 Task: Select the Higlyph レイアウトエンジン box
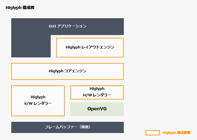tap(90, 47)
